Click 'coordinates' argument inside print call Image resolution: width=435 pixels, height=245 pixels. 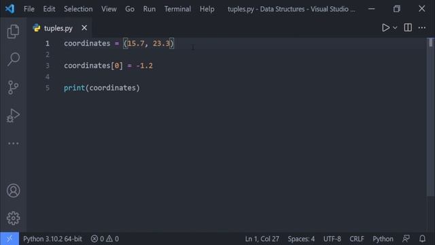pos(112,88)
